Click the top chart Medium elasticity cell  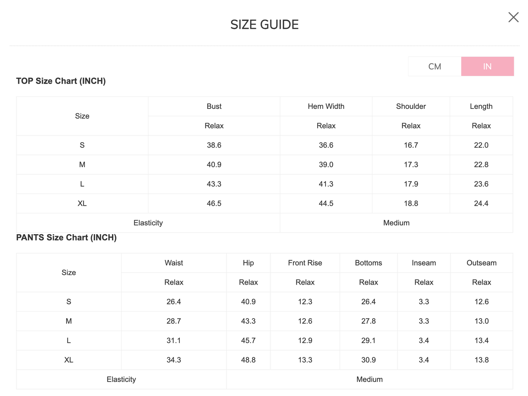click(396, 223)
